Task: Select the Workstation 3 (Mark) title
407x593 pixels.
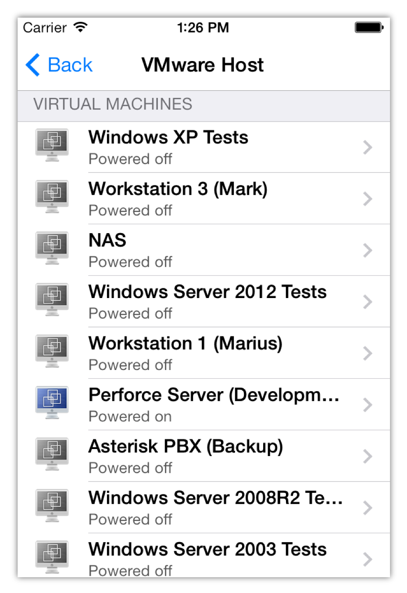Action: click(x=178, y=189)
